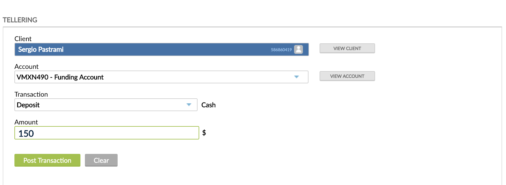
Task: Click the dollar sign next to Amount
Action: [x=204, y=133]
